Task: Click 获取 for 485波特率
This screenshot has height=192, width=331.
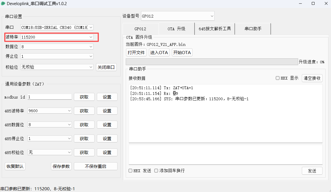Action: [x=84, y=111]
